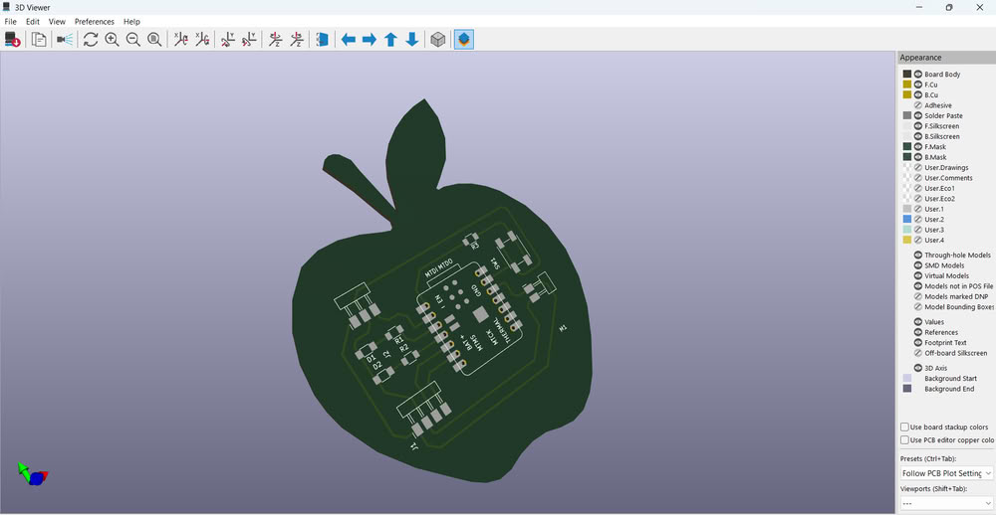Viewport: 996px width, 515px height.
Task: Rotate Y counterclockwise with second Y icon
Action: pos(249,40)
